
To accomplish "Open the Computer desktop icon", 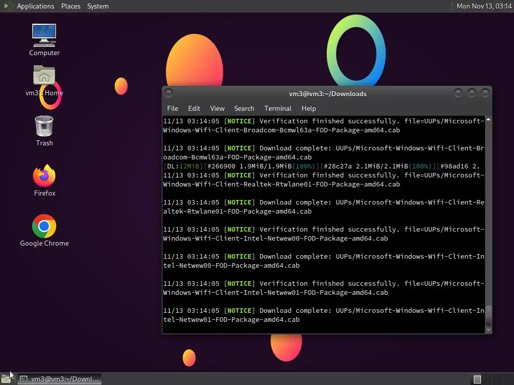I will pyautogui.click(x=44, y=40).
